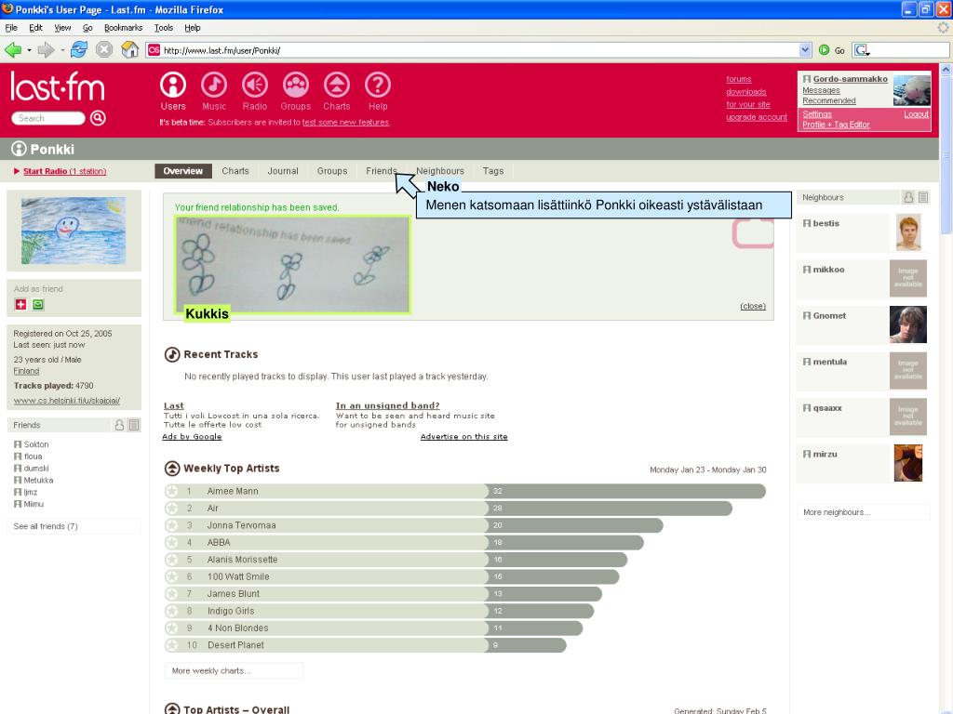Open the address bar history dropdown arrow

point(805,50)
